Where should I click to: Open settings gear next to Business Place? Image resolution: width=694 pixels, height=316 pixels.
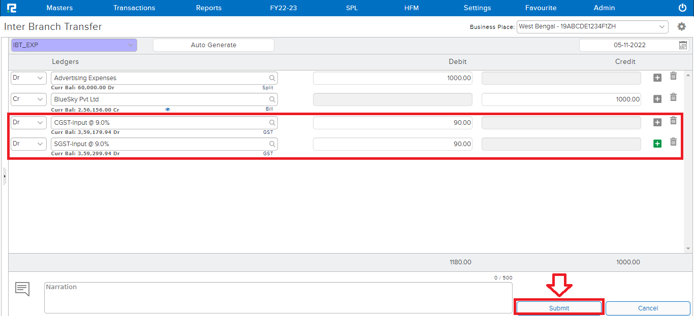click(682, 26)
